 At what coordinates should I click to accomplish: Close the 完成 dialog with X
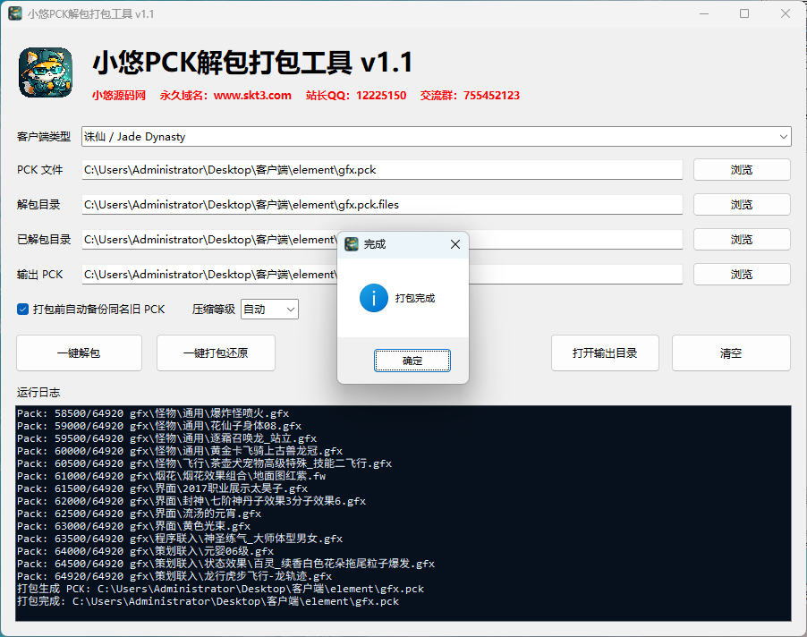(x=455, y=244)
